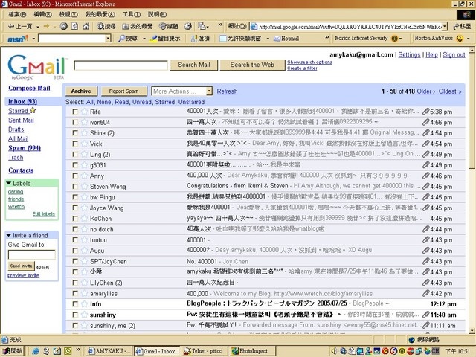This screenshot has width=476, height=357.
Task: Click the IE Home icon
Action: [x=86, y=27]
